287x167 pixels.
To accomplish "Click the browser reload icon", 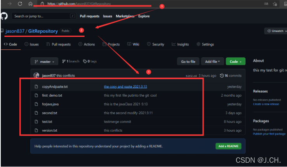I will point(20,3).
